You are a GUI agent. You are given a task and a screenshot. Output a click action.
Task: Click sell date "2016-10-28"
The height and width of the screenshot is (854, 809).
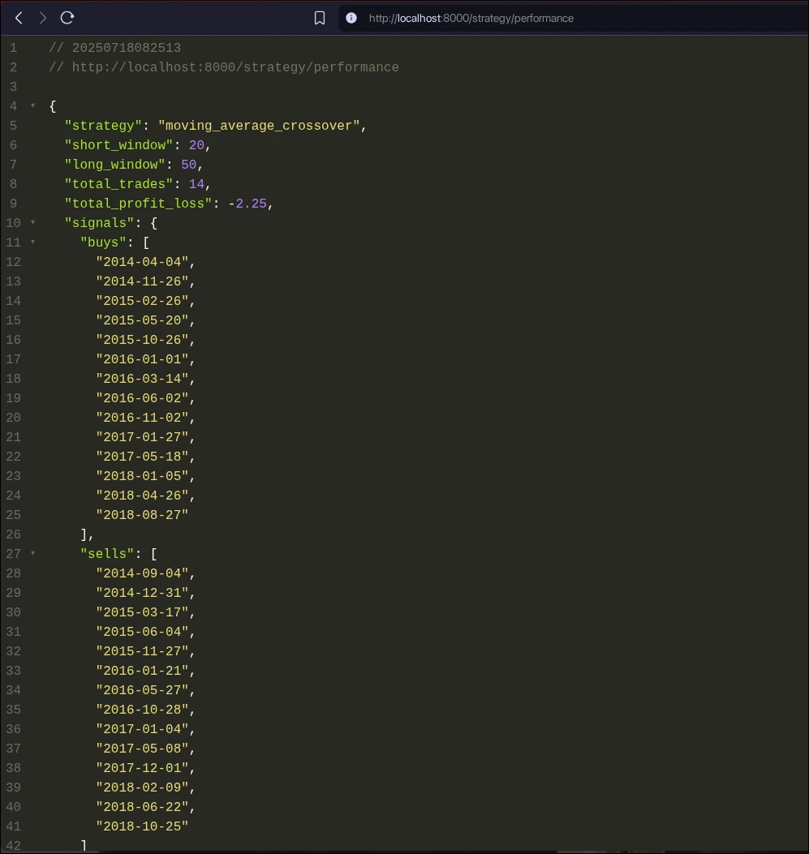[x=142, y=710]
